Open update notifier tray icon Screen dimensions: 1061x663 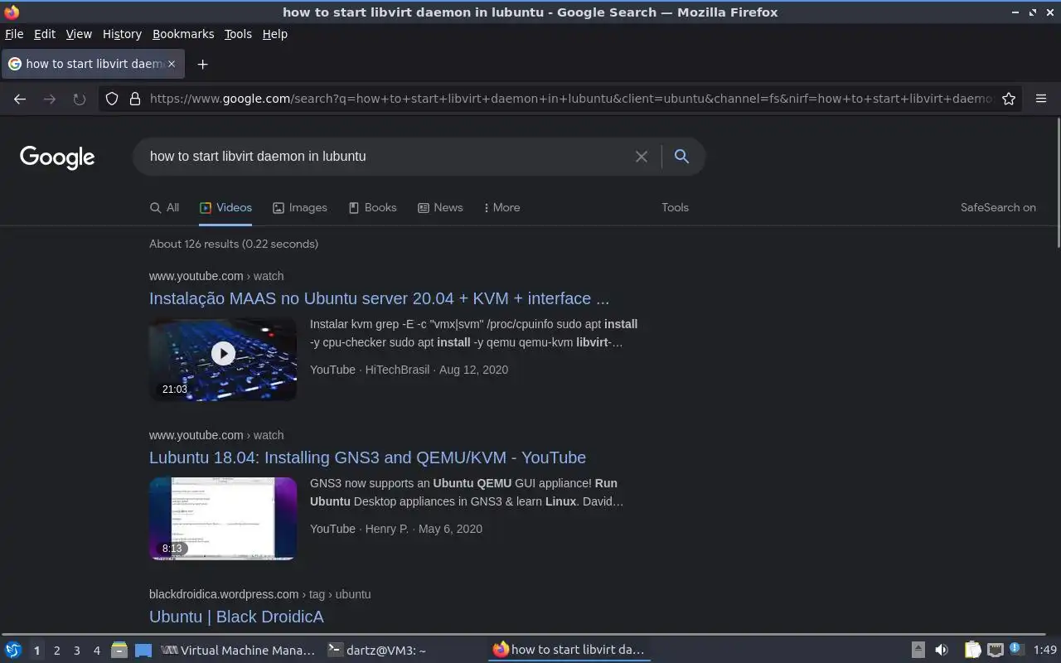click(x=1017, y=650)
